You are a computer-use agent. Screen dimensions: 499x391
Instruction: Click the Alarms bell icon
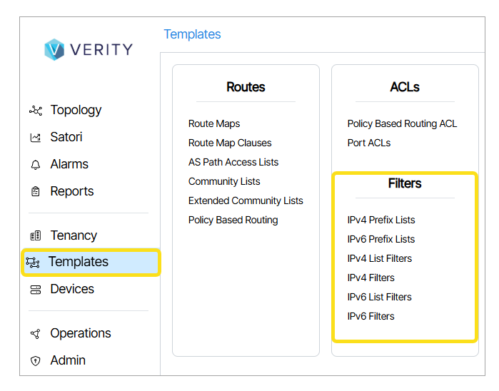36,165
